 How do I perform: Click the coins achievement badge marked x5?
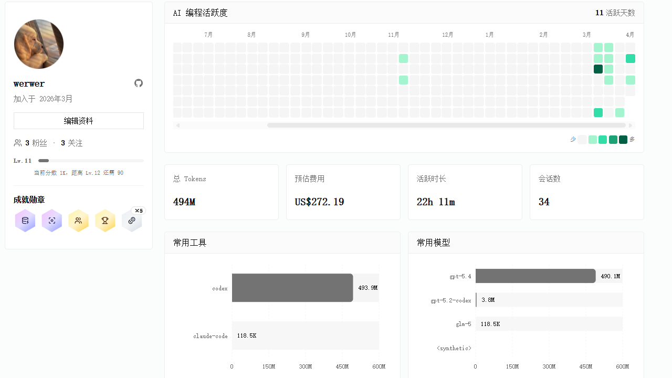[x=132, y=221]
